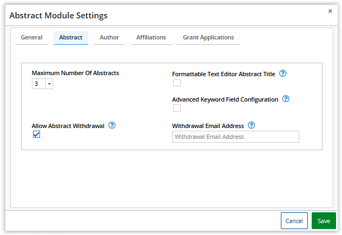Click the Maximum Number Of Abstracts label

point(75,73)
